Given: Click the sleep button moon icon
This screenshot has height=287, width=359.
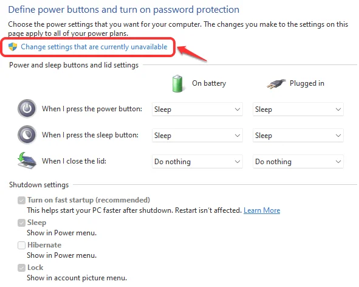Looking at the screenshot, I should click(x=27, y=135).
